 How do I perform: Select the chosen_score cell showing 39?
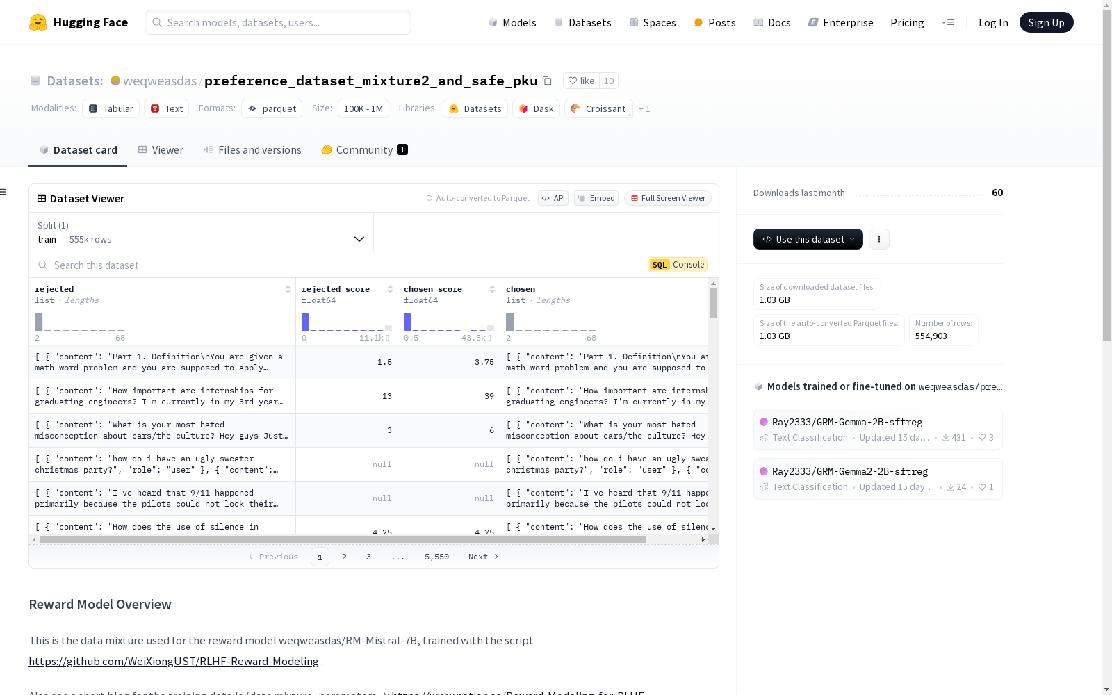[449, 396]
